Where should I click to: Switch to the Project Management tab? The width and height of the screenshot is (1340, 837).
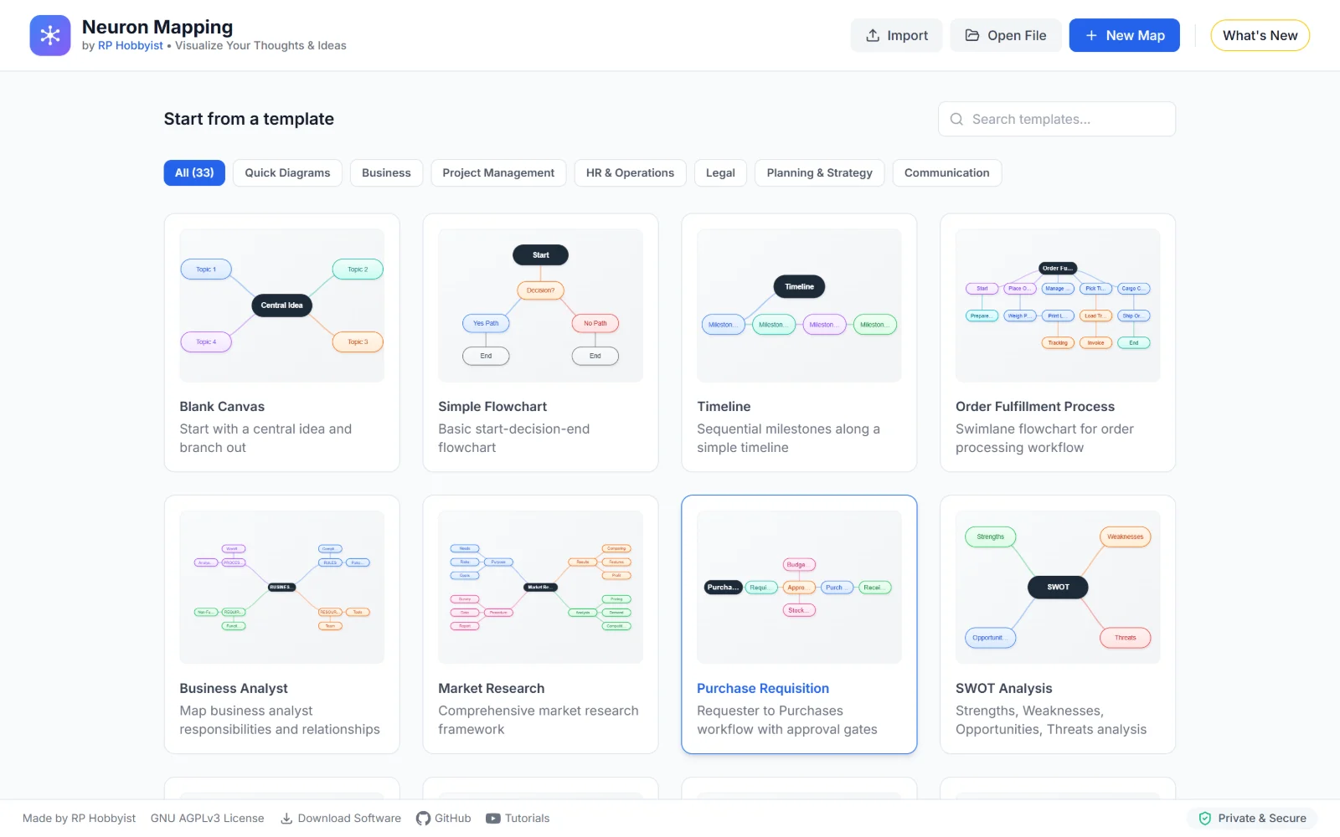point(498,172)
